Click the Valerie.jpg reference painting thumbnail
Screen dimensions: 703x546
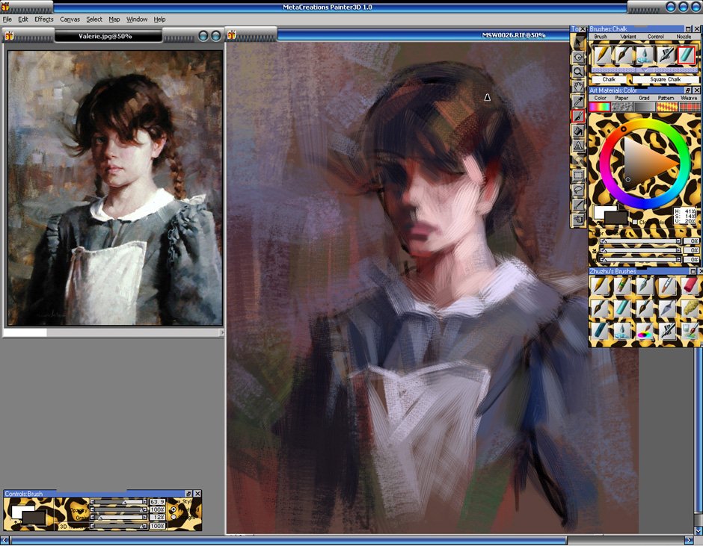115,187
